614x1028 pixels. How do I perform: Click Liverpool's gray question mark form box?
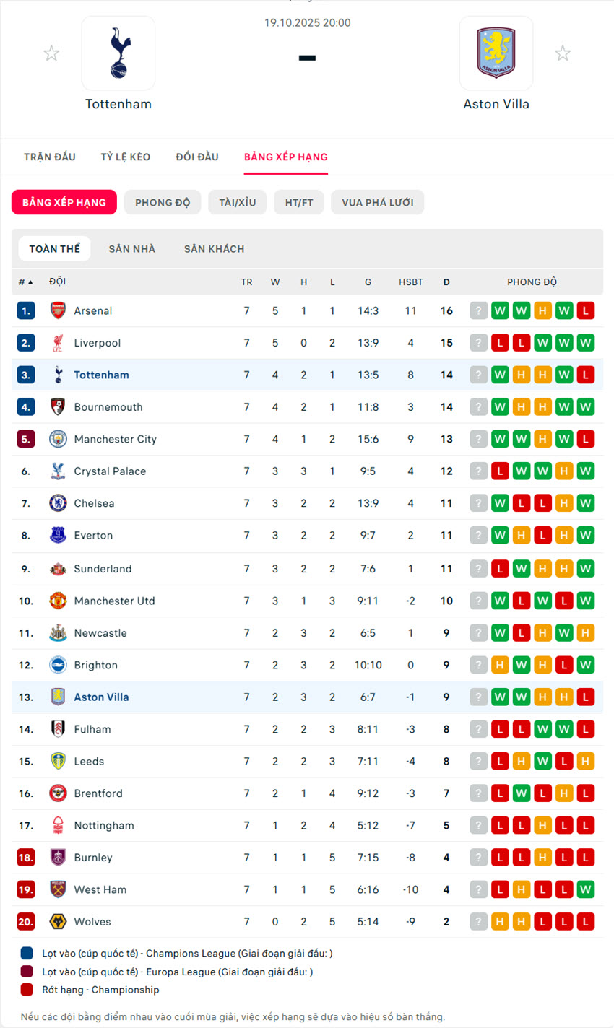click(x=478, y=343)
